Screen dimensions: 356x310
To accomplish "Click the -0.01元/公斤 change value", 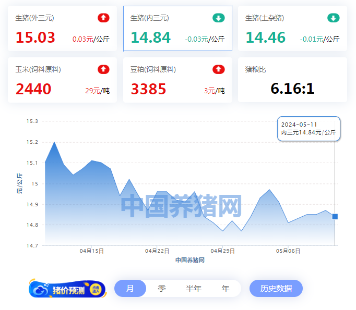I will point(319,39).
